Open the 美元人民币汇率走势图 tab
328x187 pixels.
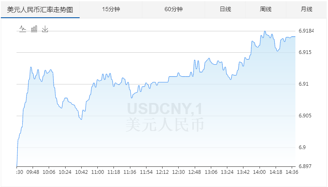[40, 9]
